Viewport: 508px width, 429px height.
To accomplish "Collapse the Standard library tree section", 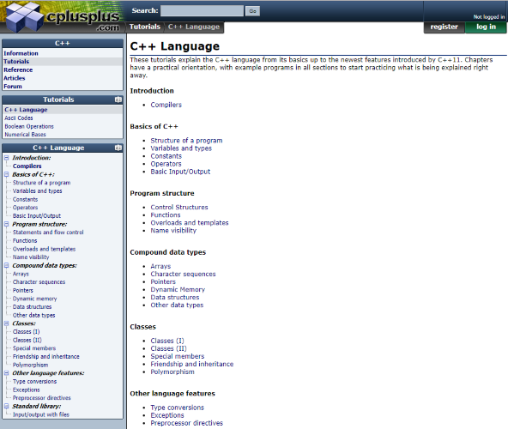I will click(6, 406).
